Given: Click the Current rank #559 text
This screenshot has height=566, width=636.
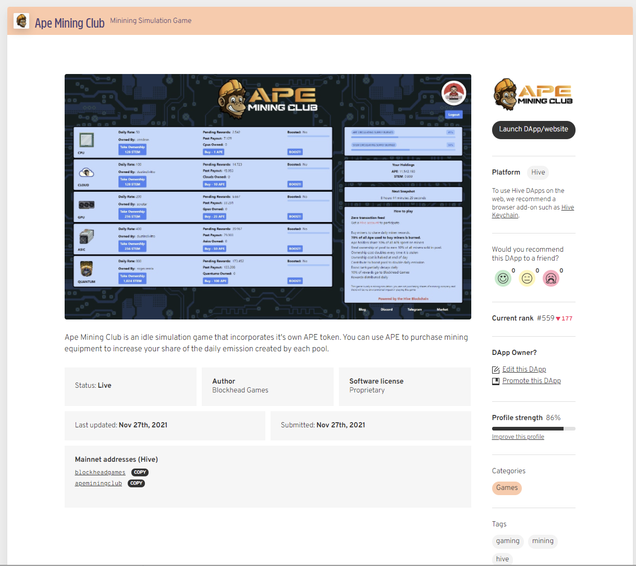Looking at the screenshot, I should click(x=523, y=318).
